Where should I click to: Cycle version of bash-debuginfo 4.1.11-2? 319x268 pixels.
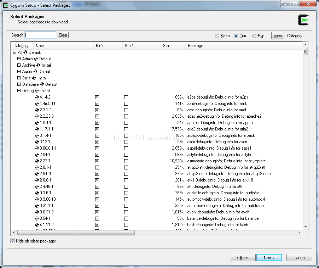pos(37,225)
